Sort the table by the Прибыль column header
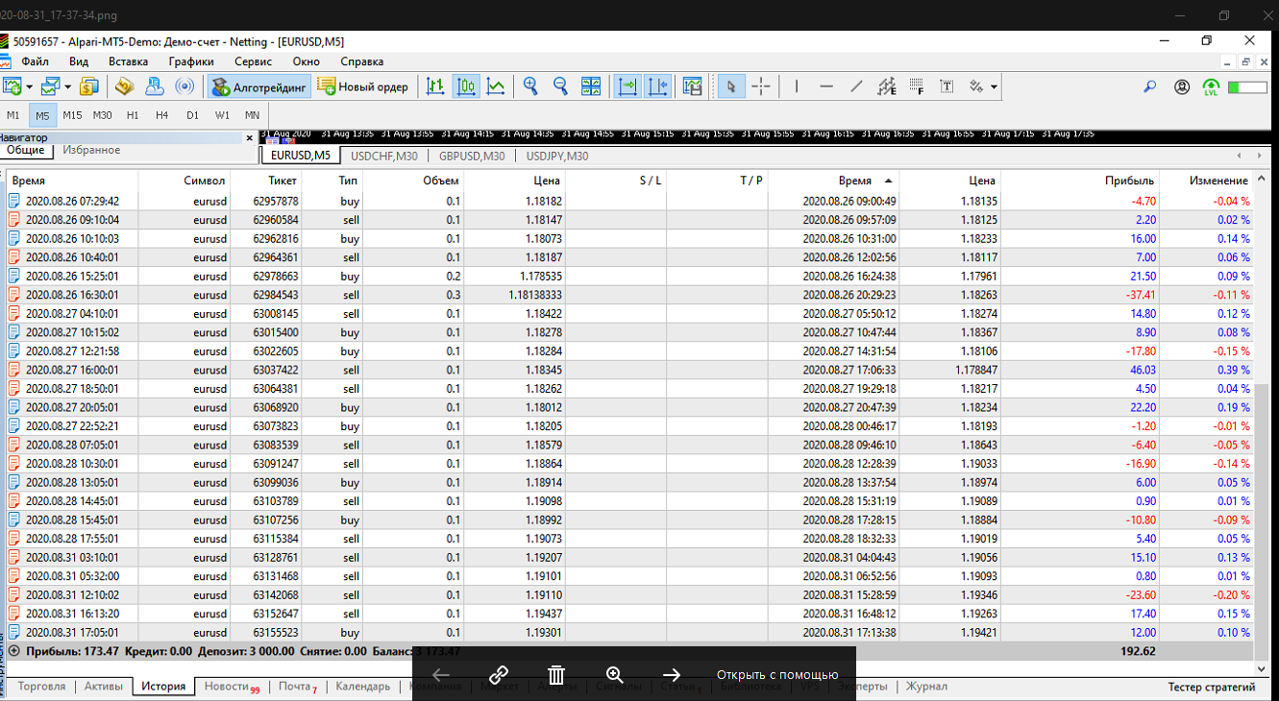 pyautogui.click(x=1129, y=181)
